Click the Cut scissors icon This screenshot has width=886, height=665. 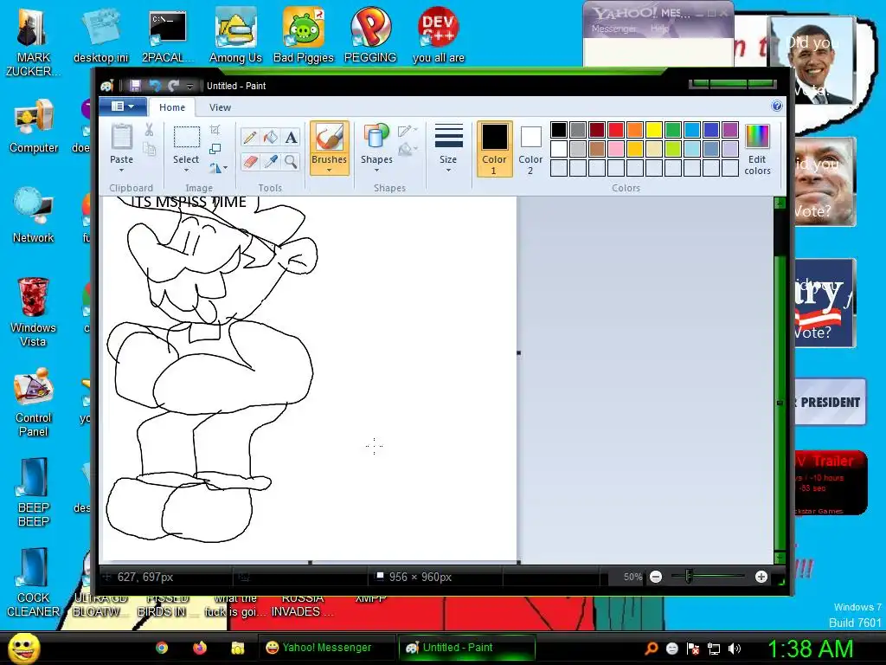[x=149, y=130]
